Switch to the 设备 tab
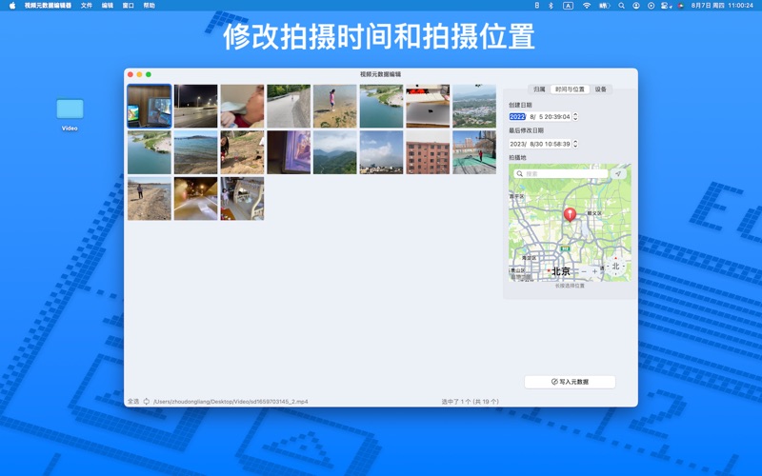The height and width of the screenshot is (476, 762). point(600,89)
